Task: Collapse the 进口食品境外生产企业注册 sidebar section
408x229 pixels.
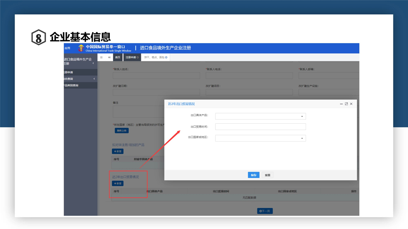Action: 93,63
